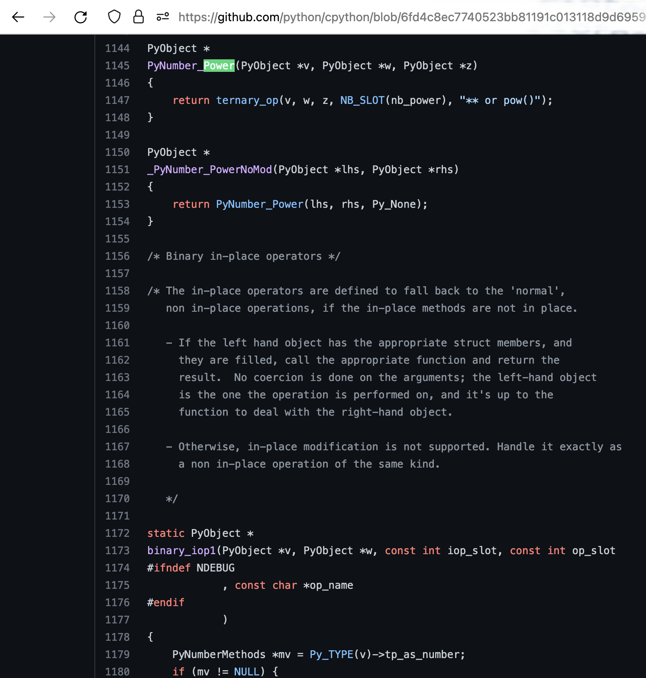Screen dimensions: 646x678
Task: Click the NULL constant on line 1180
Action: point(247,672)
